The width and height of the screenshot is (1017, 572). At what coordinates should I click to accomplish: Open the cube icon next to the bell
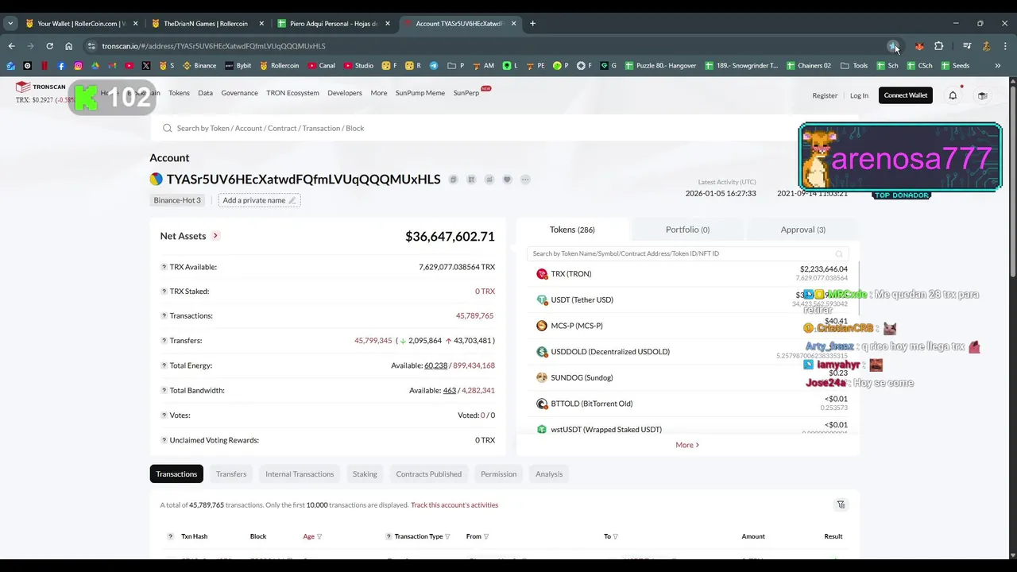tap(982, 95)
